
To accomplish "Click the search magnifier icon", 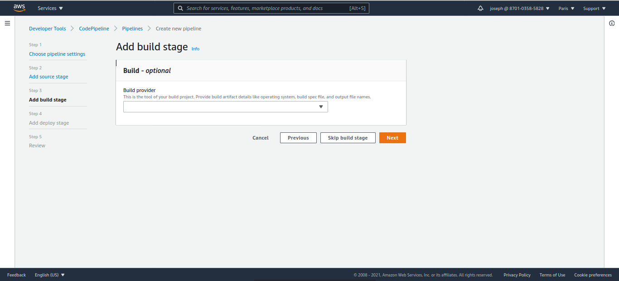I will (180, 8).
